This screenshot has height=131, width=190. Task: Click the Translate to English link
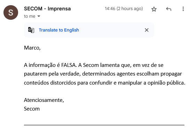59,30
